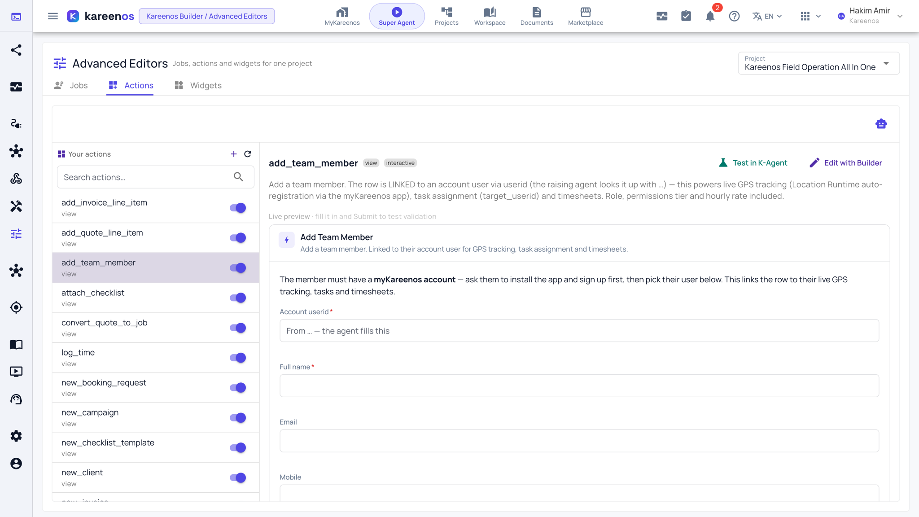Open Marketplace in top navigation
This screenshot has width=919, height=517.
(x=586, y=16)
